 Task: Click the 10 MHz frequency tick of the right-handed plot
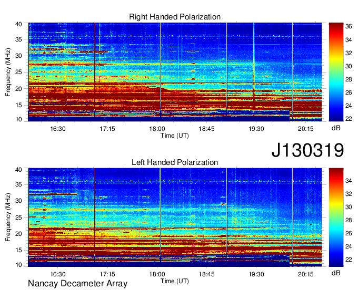pos(18,119)
